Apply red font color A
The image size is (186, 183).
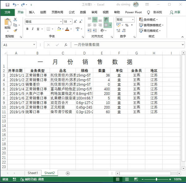coord(67,29)
